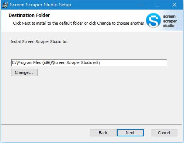The width and height of the screenshot is (184, 143).
Task: Click 'C:' drive letter in the path
Action: [x=14, y=63]
